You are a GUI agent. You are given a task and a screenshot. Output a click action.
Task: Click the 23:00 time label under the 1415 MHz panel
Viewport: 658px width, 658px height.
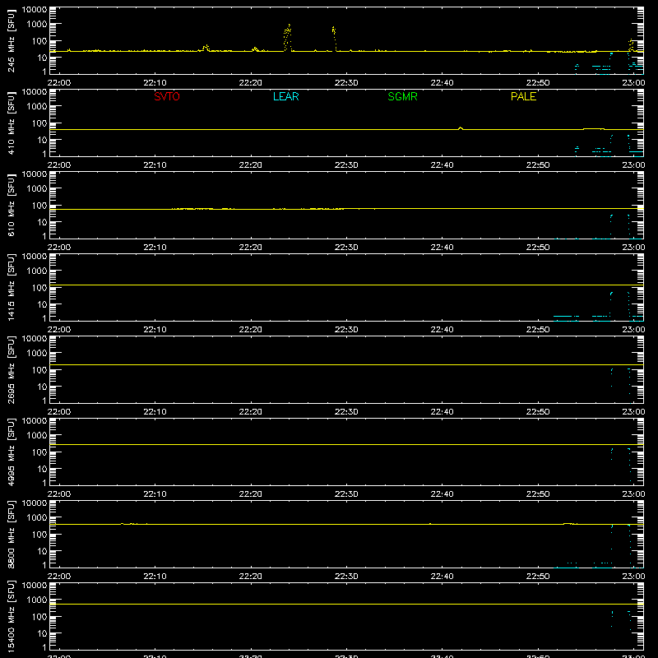(633, 330)
